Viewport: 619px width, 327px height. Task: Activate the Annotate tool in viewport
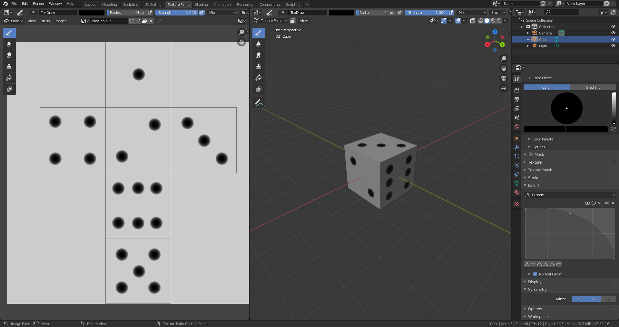coord(259,103)
